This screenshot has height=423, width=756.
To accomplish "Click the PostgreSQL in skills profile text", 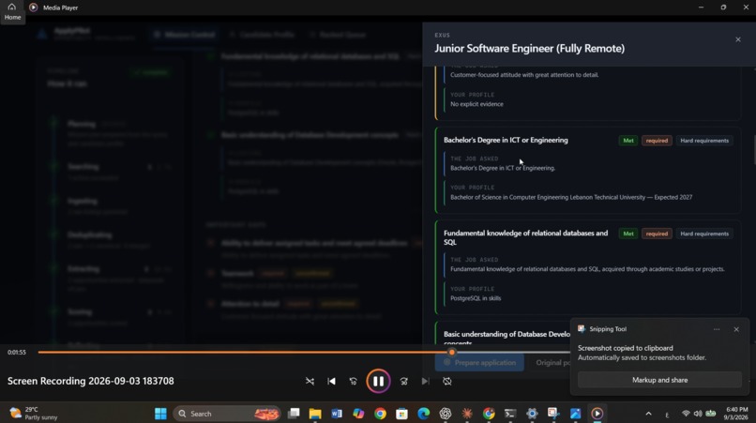I will [476, 298].
